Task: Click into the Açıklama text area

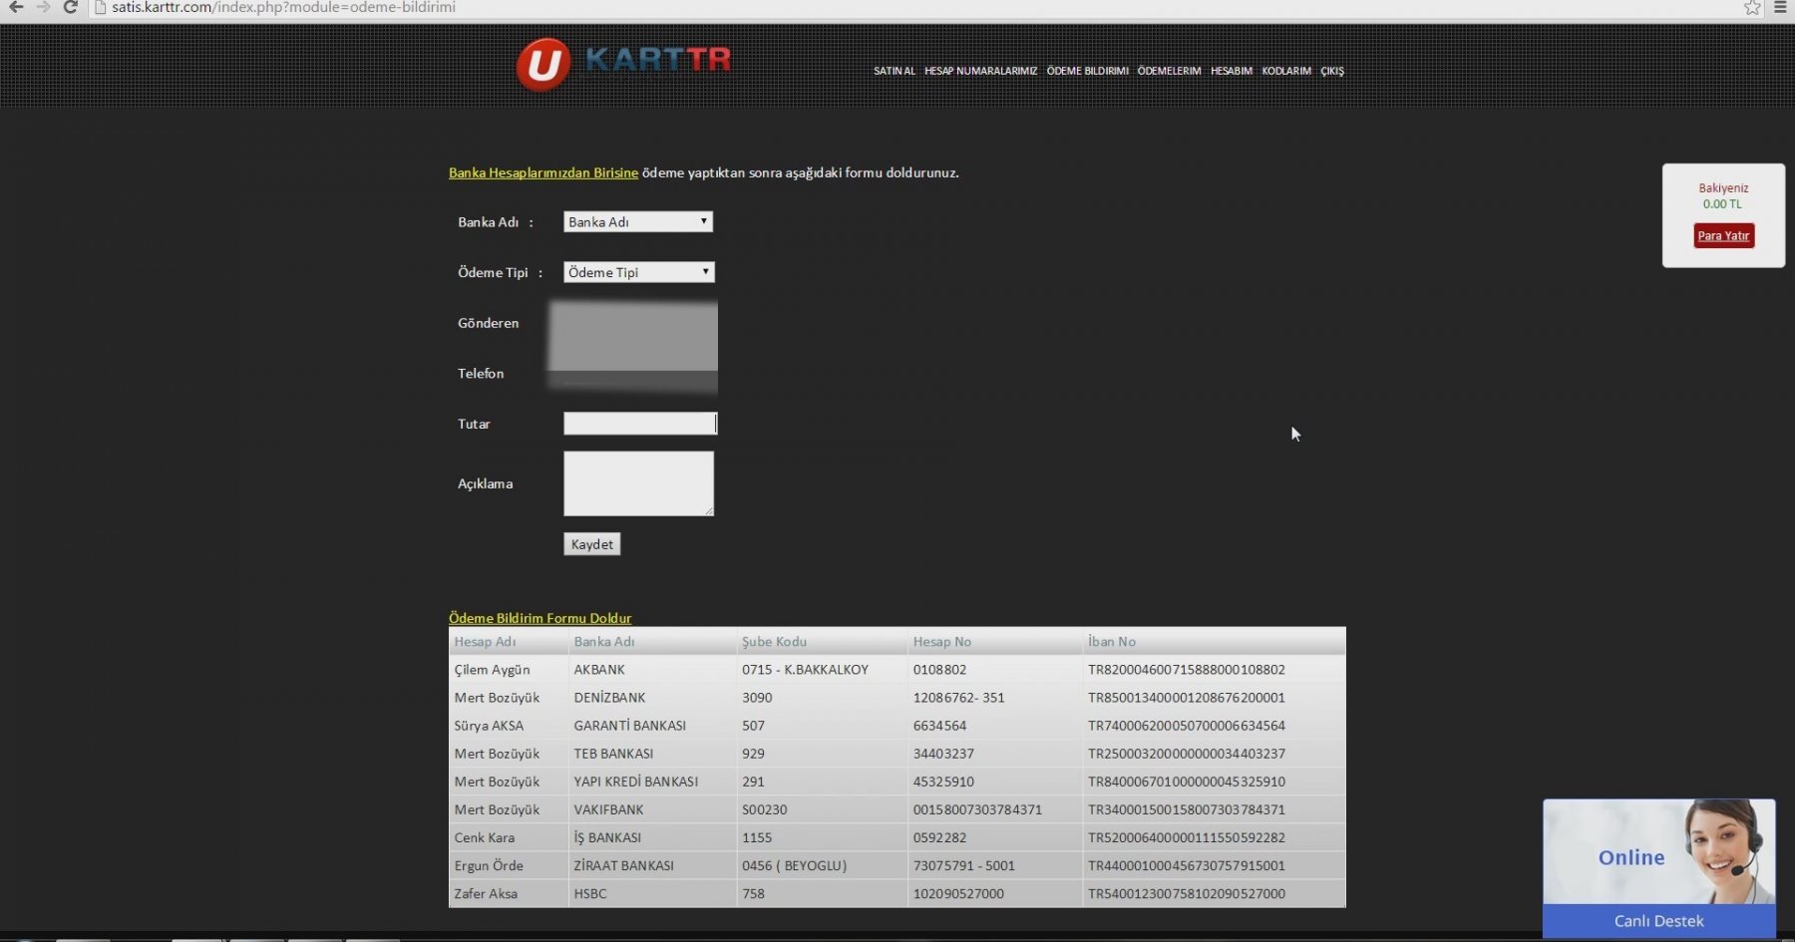Action: click(639, 483)
